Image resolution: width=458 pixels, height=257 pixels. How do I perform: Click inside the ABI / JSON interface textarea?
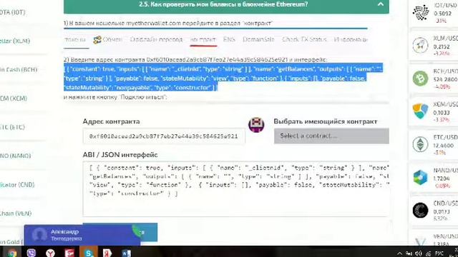pos(235,188)
